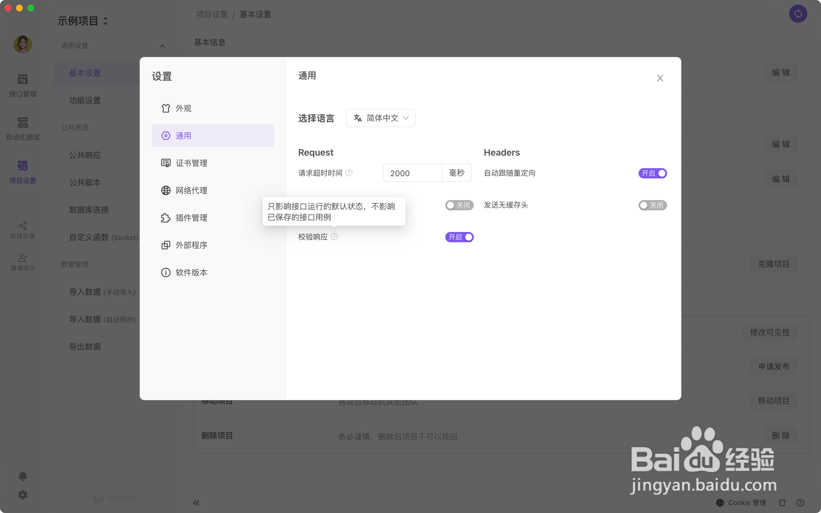Open the 简体中文 language dropdown
Screen dimensions: 821x513
click(381, 118)
